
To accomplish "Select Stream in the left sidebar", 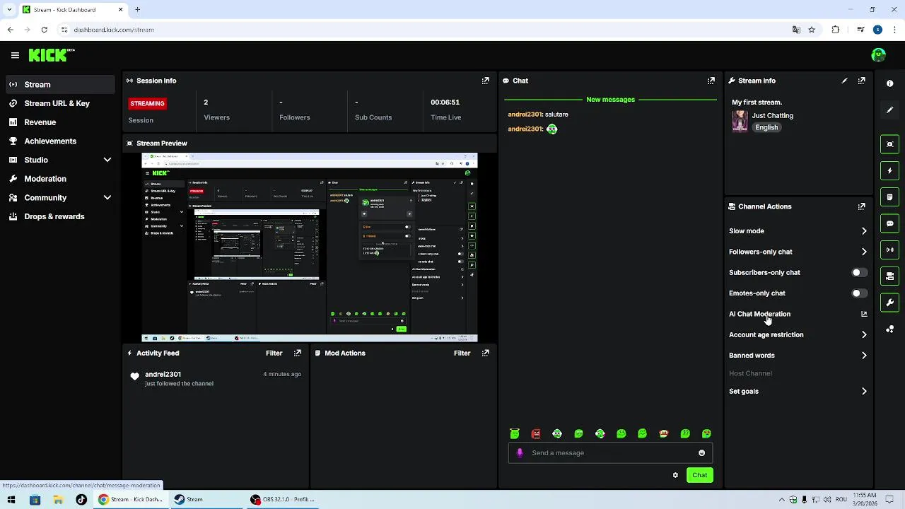I will pos(60,84).
